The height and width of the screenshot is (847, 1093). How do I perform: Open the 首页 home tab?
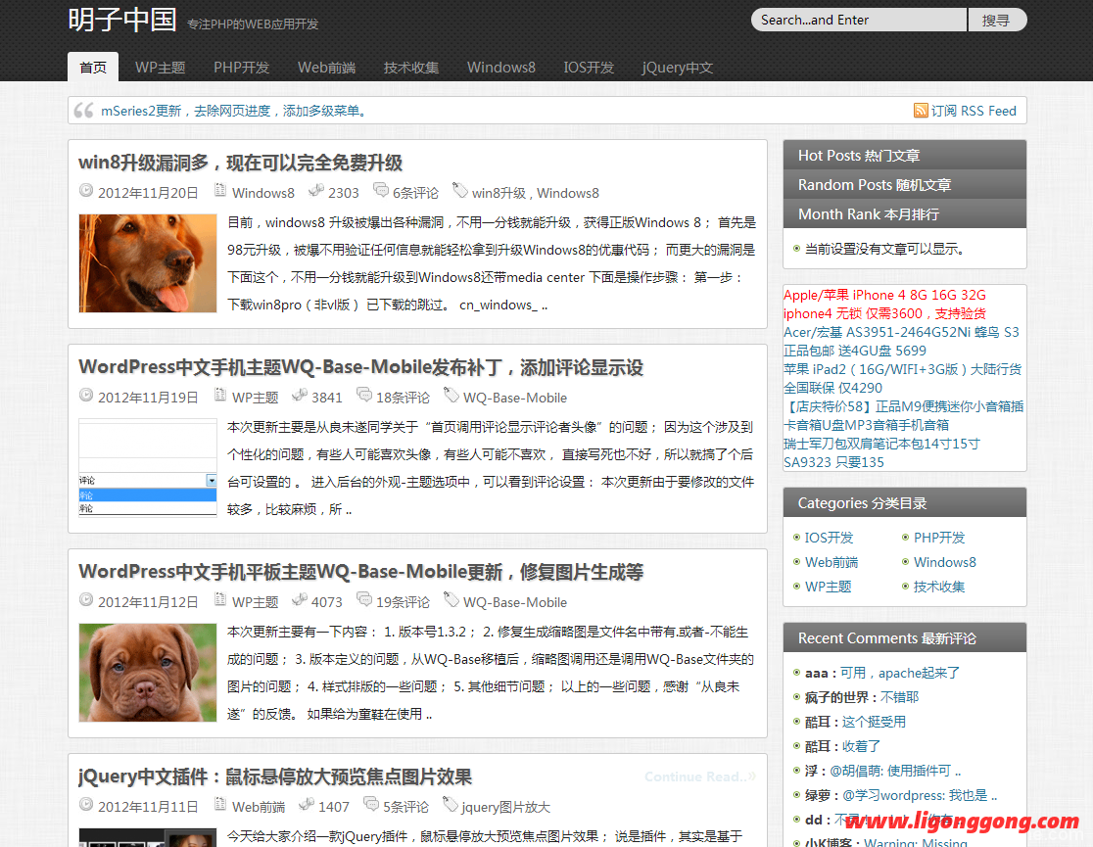(93, 67)
